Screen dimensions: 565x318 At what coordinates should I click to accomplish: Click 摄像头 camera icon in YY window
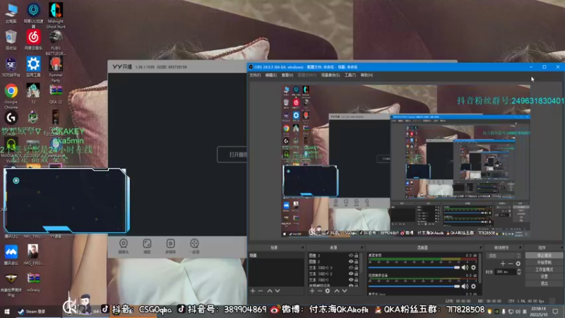tap(123, 246)
